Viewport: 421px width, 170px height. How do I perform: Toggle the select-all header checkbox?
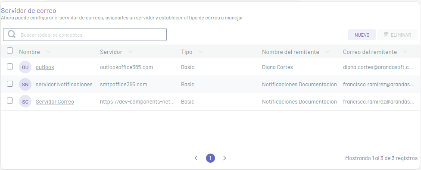click(10, 50)
